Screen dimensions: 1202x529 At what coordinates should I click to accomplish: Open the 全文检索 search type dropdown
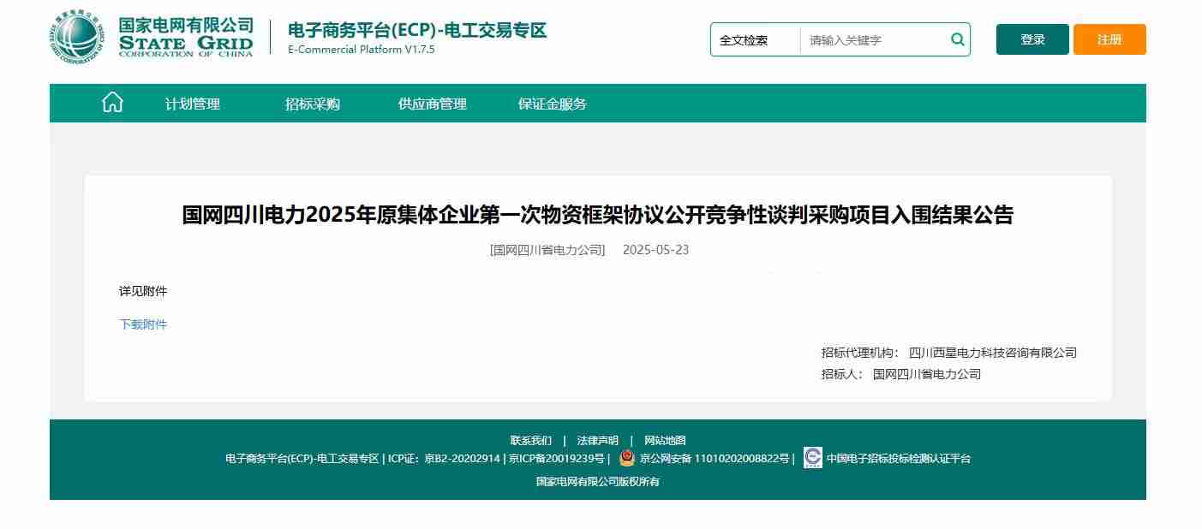[756, 39]
